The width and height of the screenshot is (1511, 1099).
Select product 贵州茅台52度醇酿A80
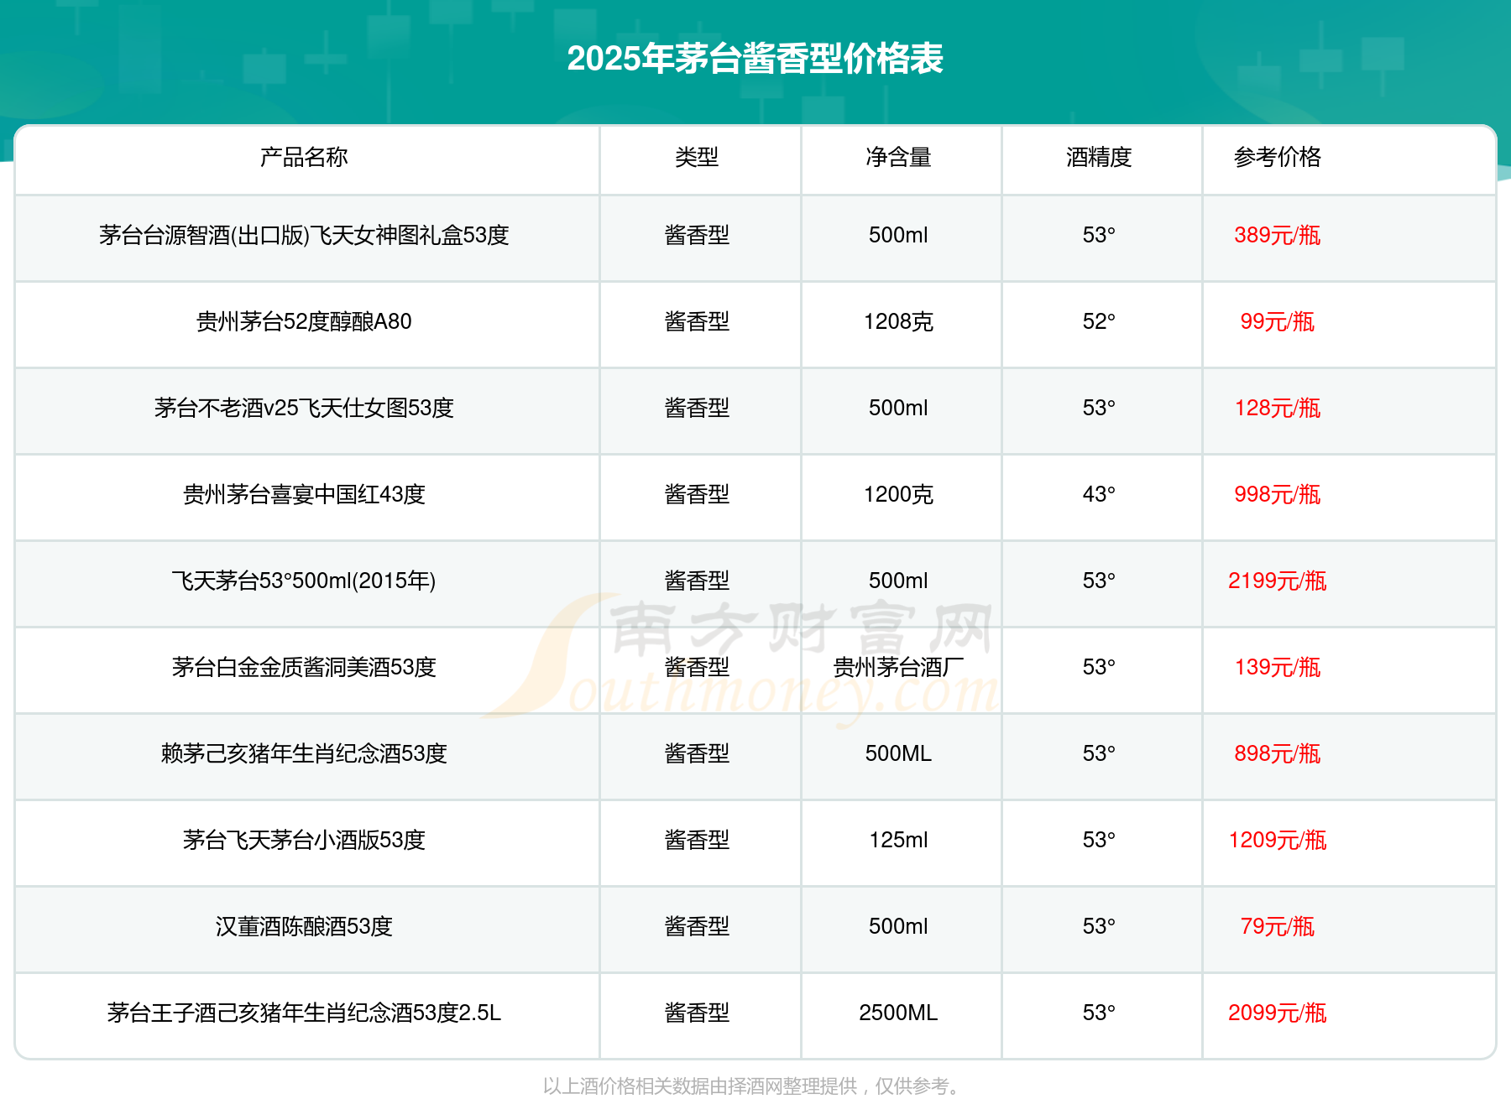[x=304, y=321]
